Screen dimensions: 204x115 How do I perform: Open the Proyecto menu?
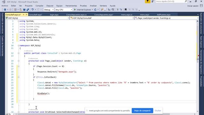(x=29, y=6)
